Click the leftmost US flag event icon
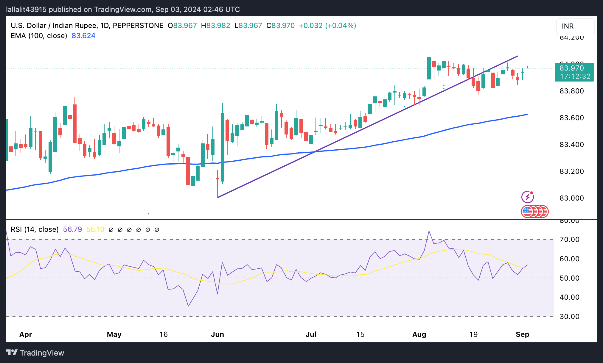 point(527,212)
